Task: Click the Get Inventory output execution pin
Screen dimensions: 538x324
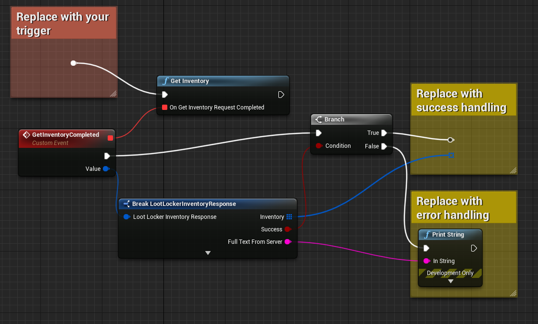Action: pyautogui.click(x=281, y=95)
